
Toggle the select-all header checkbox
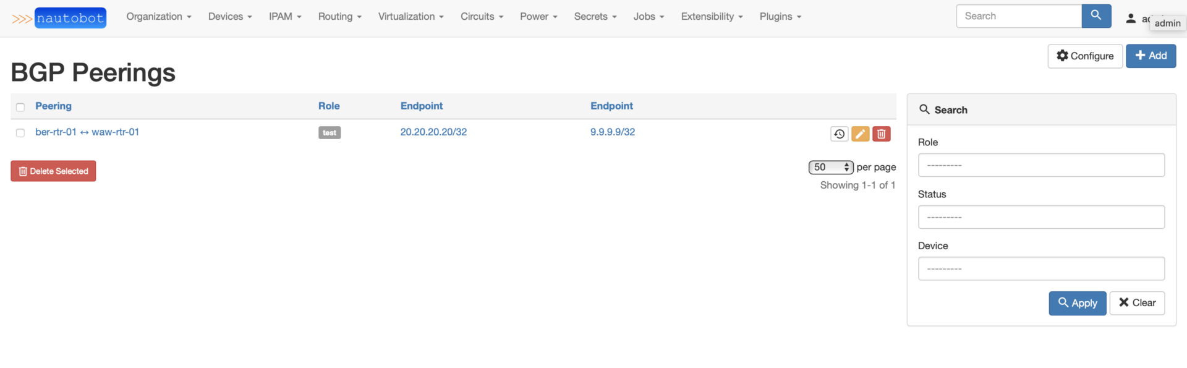(20, 107)
